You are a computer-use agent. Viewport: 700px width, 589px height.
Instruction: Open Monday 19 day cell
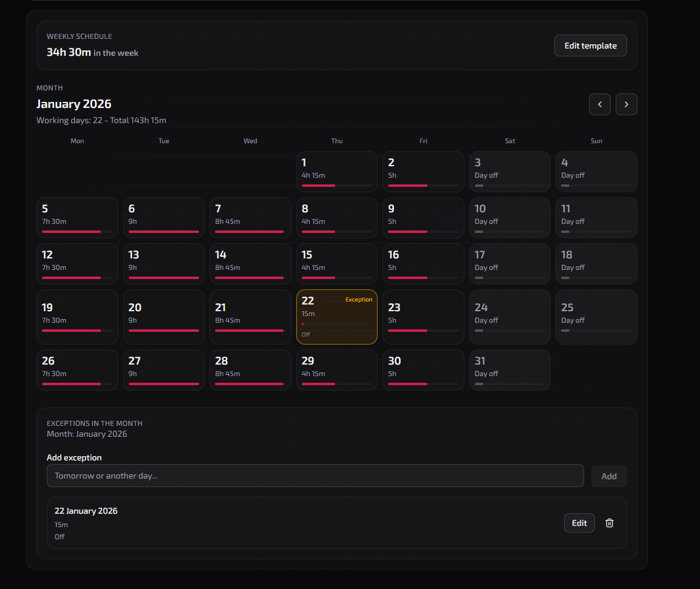click(77, 317)
